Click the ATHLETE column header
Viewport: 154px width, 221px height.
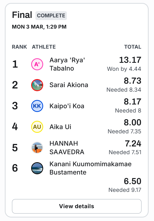click(44, 47)
